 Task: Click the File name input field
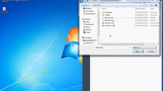(116, 48)
